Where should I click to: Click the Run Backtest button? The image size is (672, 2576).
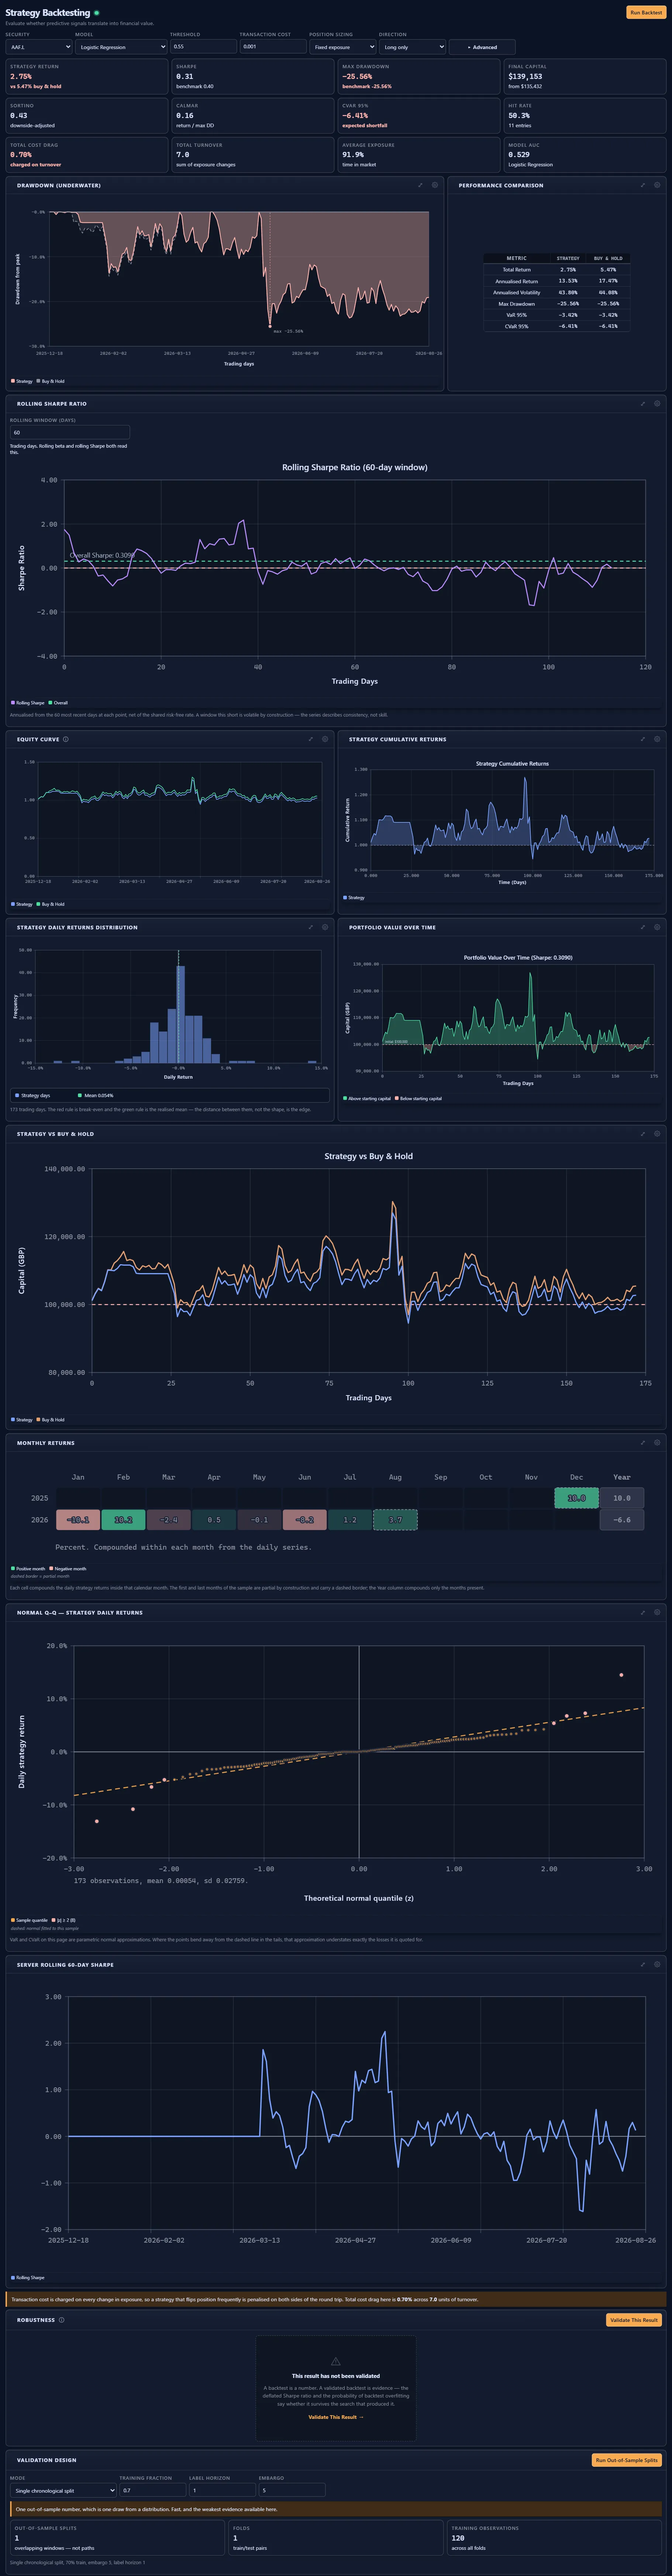646,12
